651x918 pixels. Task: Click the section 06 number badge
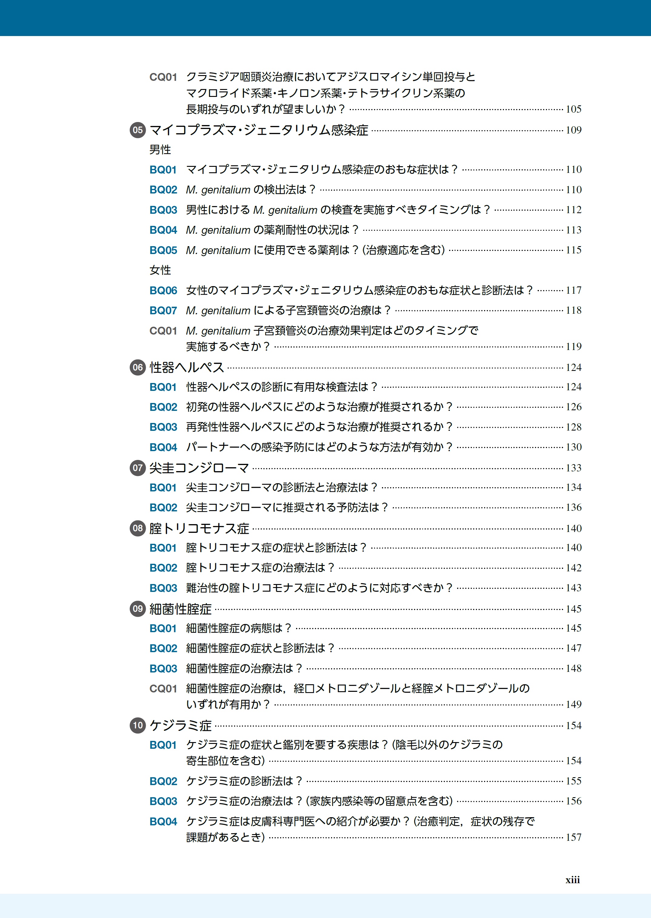(138, 368)
